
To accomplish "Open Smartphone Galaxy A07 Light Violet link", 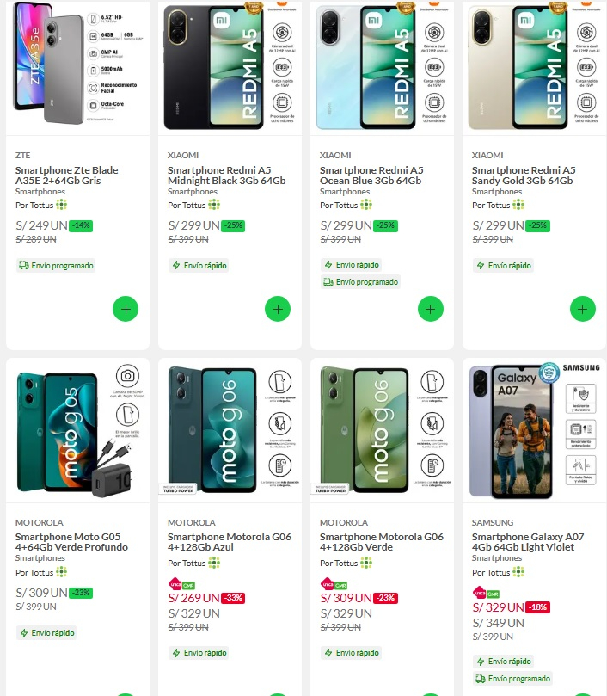I will pos(528,542).
